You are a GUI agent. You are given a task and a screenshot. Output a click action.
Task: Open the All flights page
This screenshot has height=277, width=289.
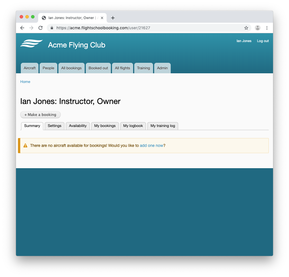pos(122,68)
